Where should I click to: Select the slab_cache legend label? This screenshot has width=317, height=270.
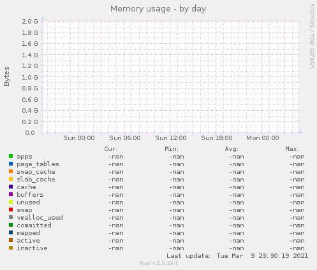tap(36, 180)
